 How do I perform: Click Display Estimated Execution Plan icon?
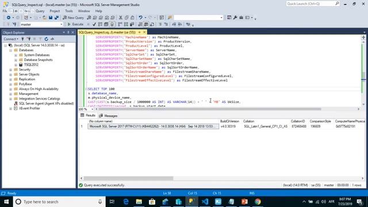click(100, 24)
